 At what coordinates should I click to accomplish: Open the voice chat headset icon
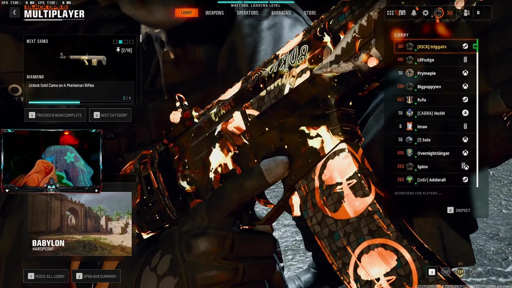pos(402,13)
